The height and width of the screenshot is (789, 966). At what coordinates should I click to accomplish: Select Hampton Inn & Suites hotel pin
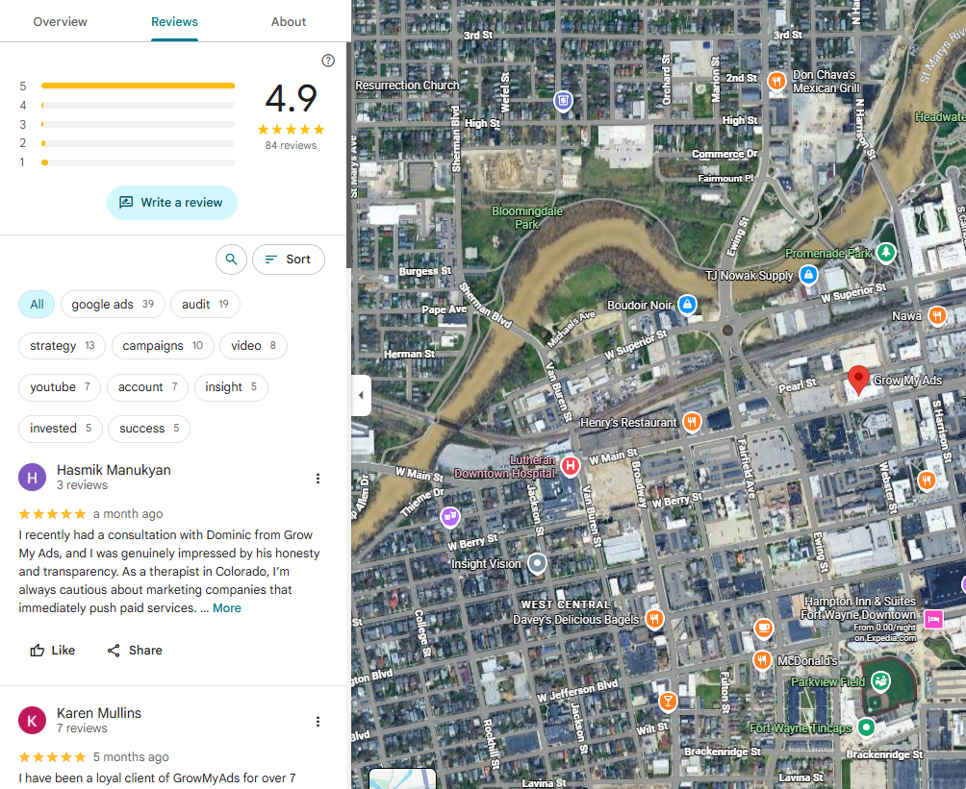(x=933, y=619)
